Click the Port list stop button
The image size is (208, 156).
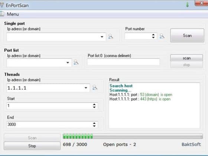tap(186, 65)
